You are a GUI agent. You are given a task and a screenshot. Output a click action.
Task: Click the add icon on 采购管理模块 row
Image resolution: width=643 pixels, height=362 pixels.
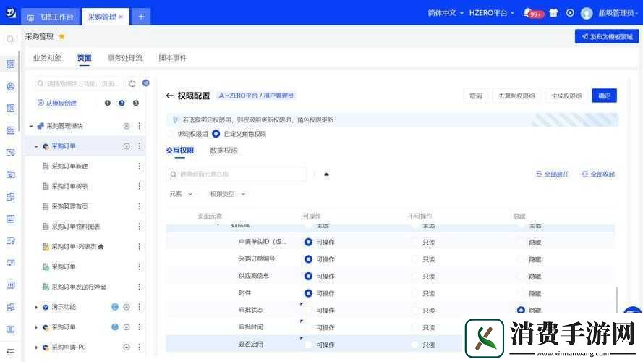pyautogui.click(x=127, y=126)
